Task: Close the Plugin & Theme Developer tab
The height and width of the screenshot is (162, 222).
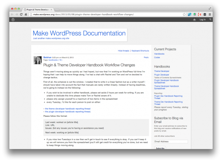Action: 51,10
